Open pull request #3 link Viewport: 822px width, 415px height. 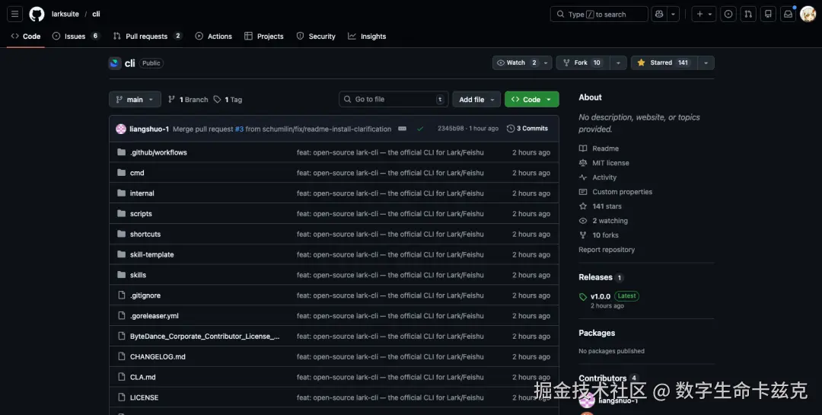[x=239, y=129]
